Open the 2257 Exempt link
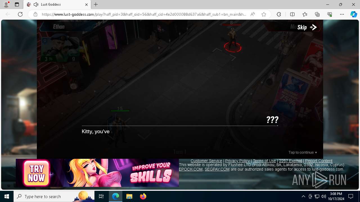This screenshot has height=202, width=360. [291, 161]
